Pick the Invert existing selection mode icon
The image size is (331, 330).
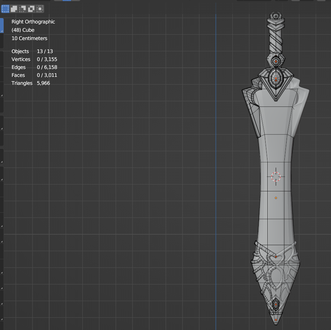click(31, 9)
